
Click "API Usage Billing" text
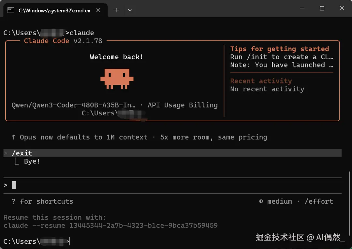click(x=183, y=105)
